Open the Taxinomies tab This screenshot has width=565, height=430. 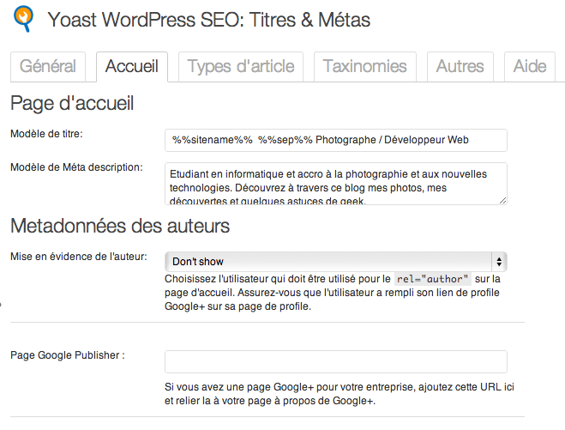coord(365,67)
